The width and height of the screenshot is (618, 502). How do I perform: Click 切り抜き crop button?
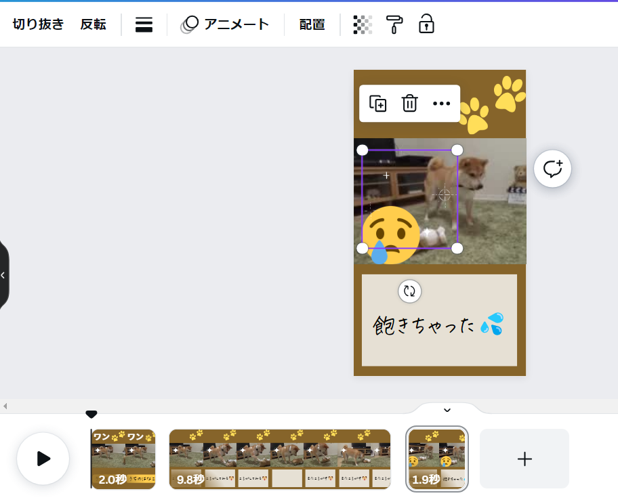pyautogui.click(x=38, y=25)
